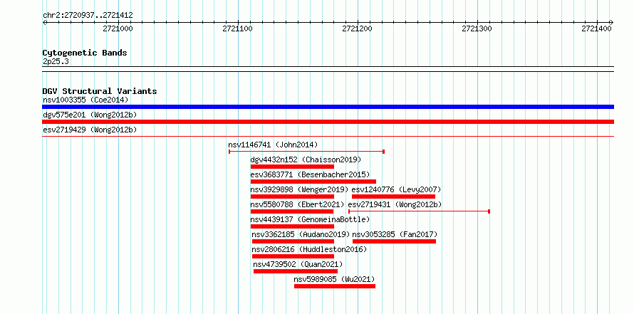
Task: Click the Cytogenetic Bands track heading
Action: tap(85, 53)
